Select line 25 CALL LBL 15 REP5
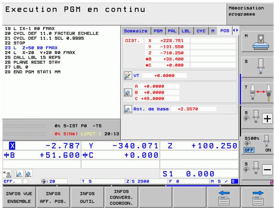The height and width of the screenshot is (208, 274). pos(33,57)
